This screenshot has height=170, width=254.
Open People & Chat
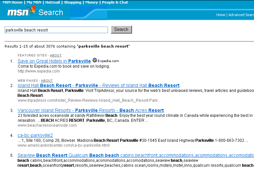coord(115,2)
